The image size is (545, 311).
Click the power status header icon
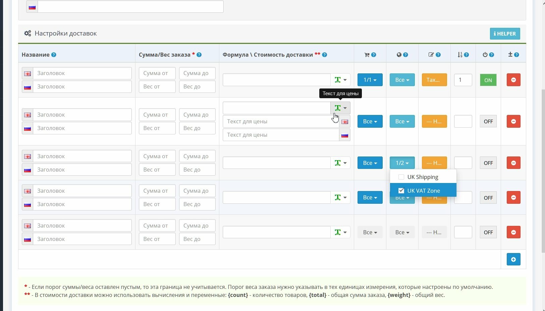point(485,55)
